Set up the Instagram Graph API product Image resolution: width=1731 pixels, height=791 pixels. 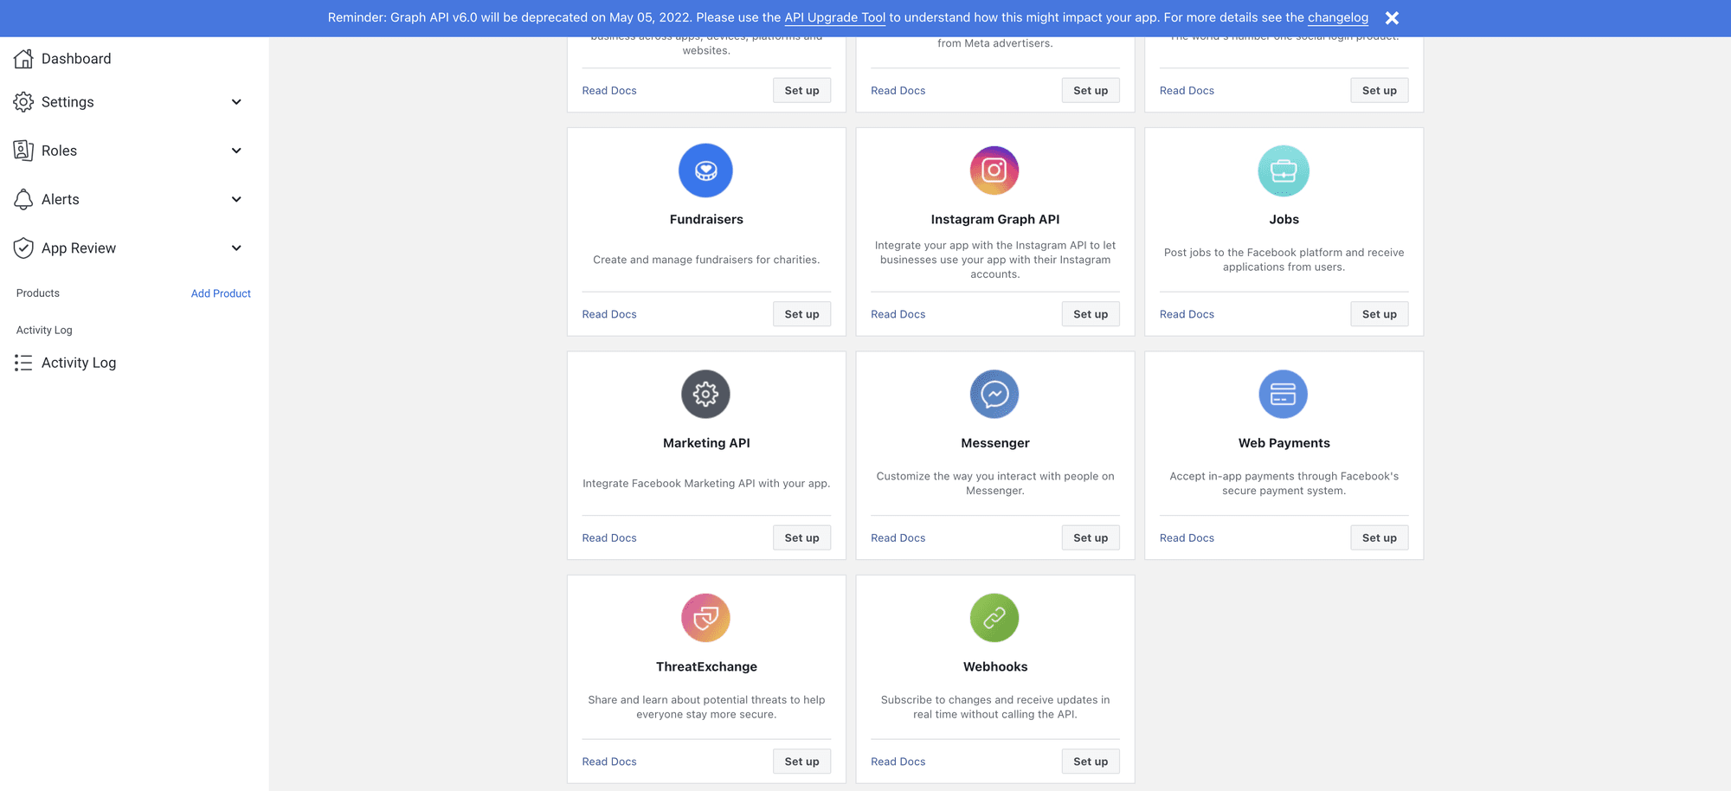1091,314
